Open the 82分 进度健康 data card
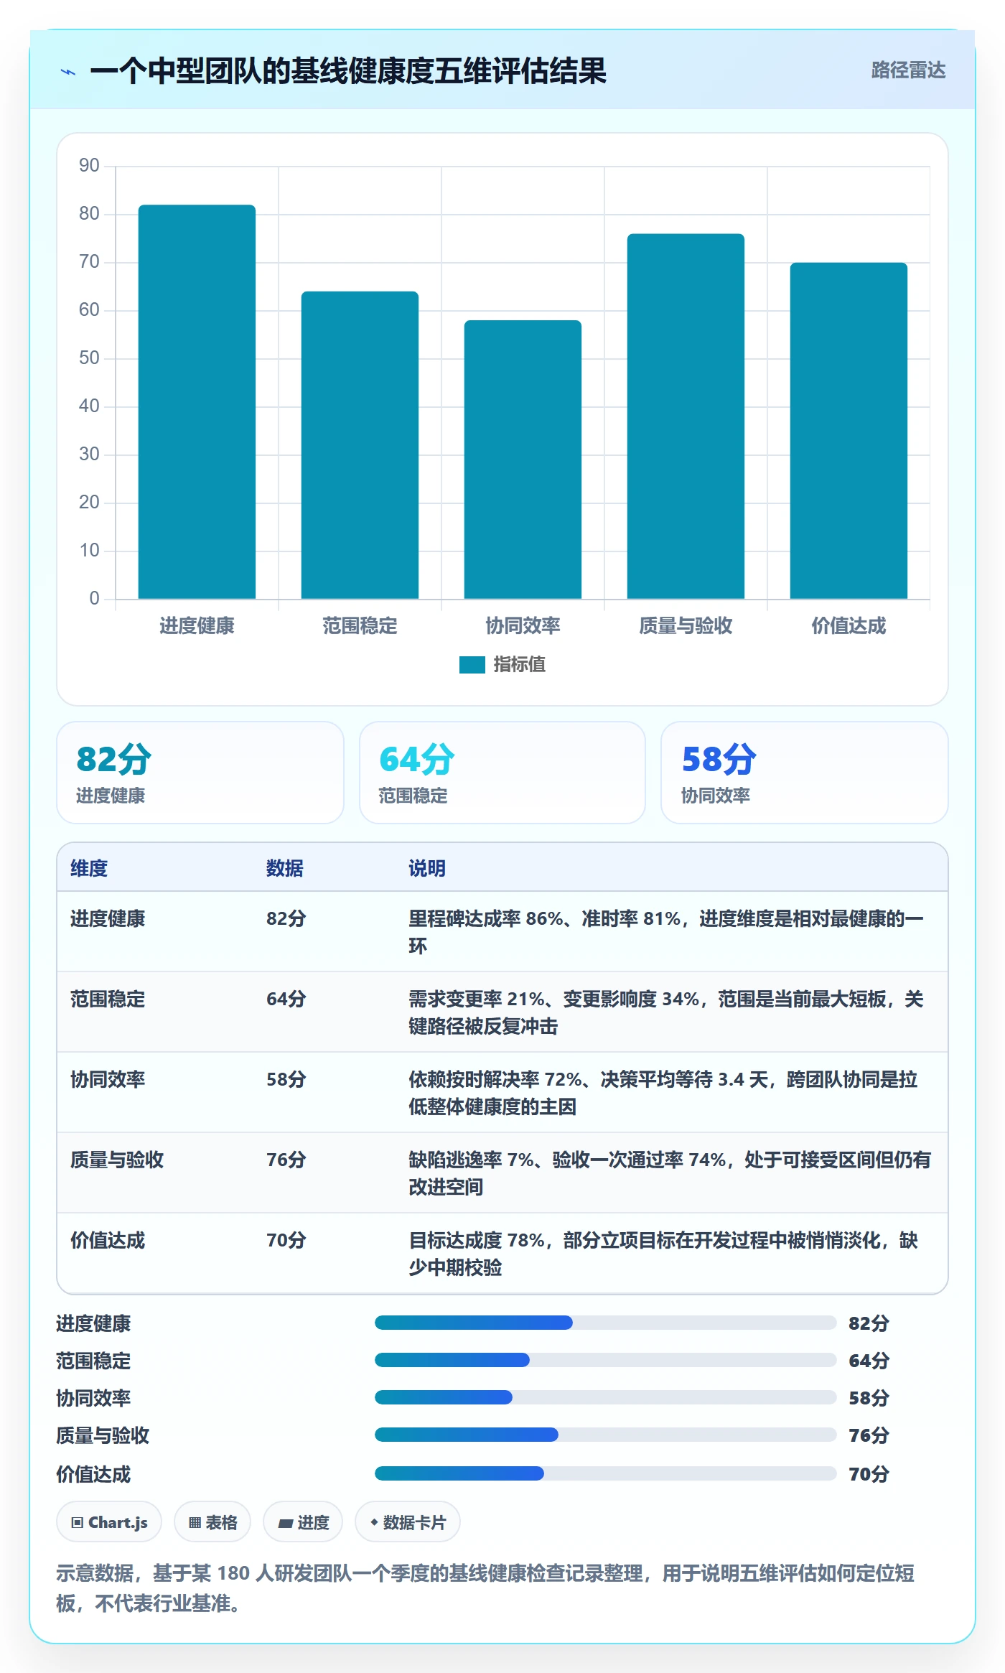 tap(200, 773)
